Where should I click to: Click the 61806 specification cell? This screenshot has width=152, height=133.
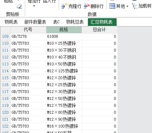[64, 36]
